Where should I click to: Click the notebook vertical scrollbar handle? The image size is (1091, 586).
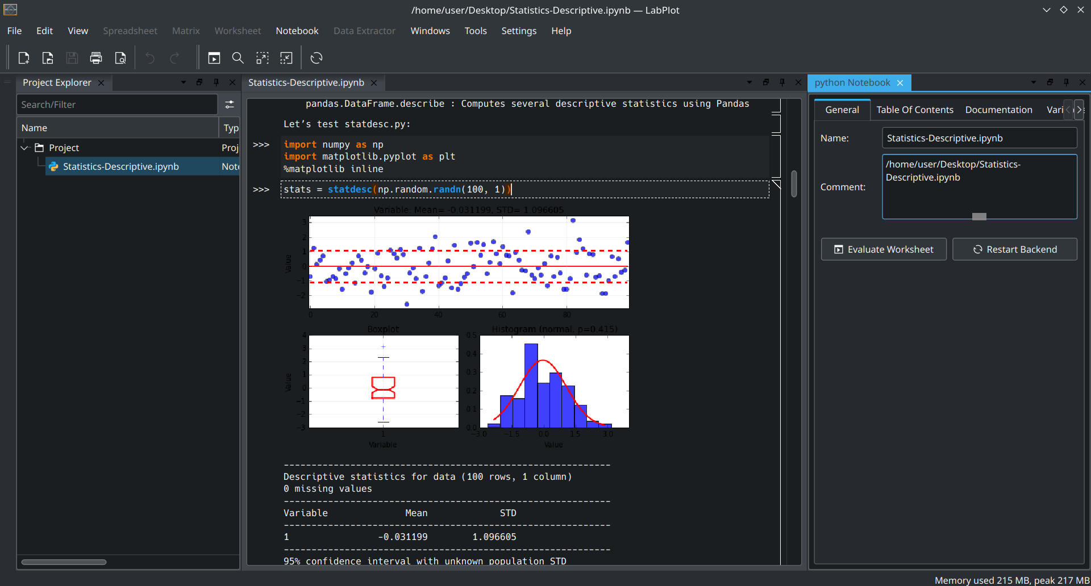tap(794, 183)
